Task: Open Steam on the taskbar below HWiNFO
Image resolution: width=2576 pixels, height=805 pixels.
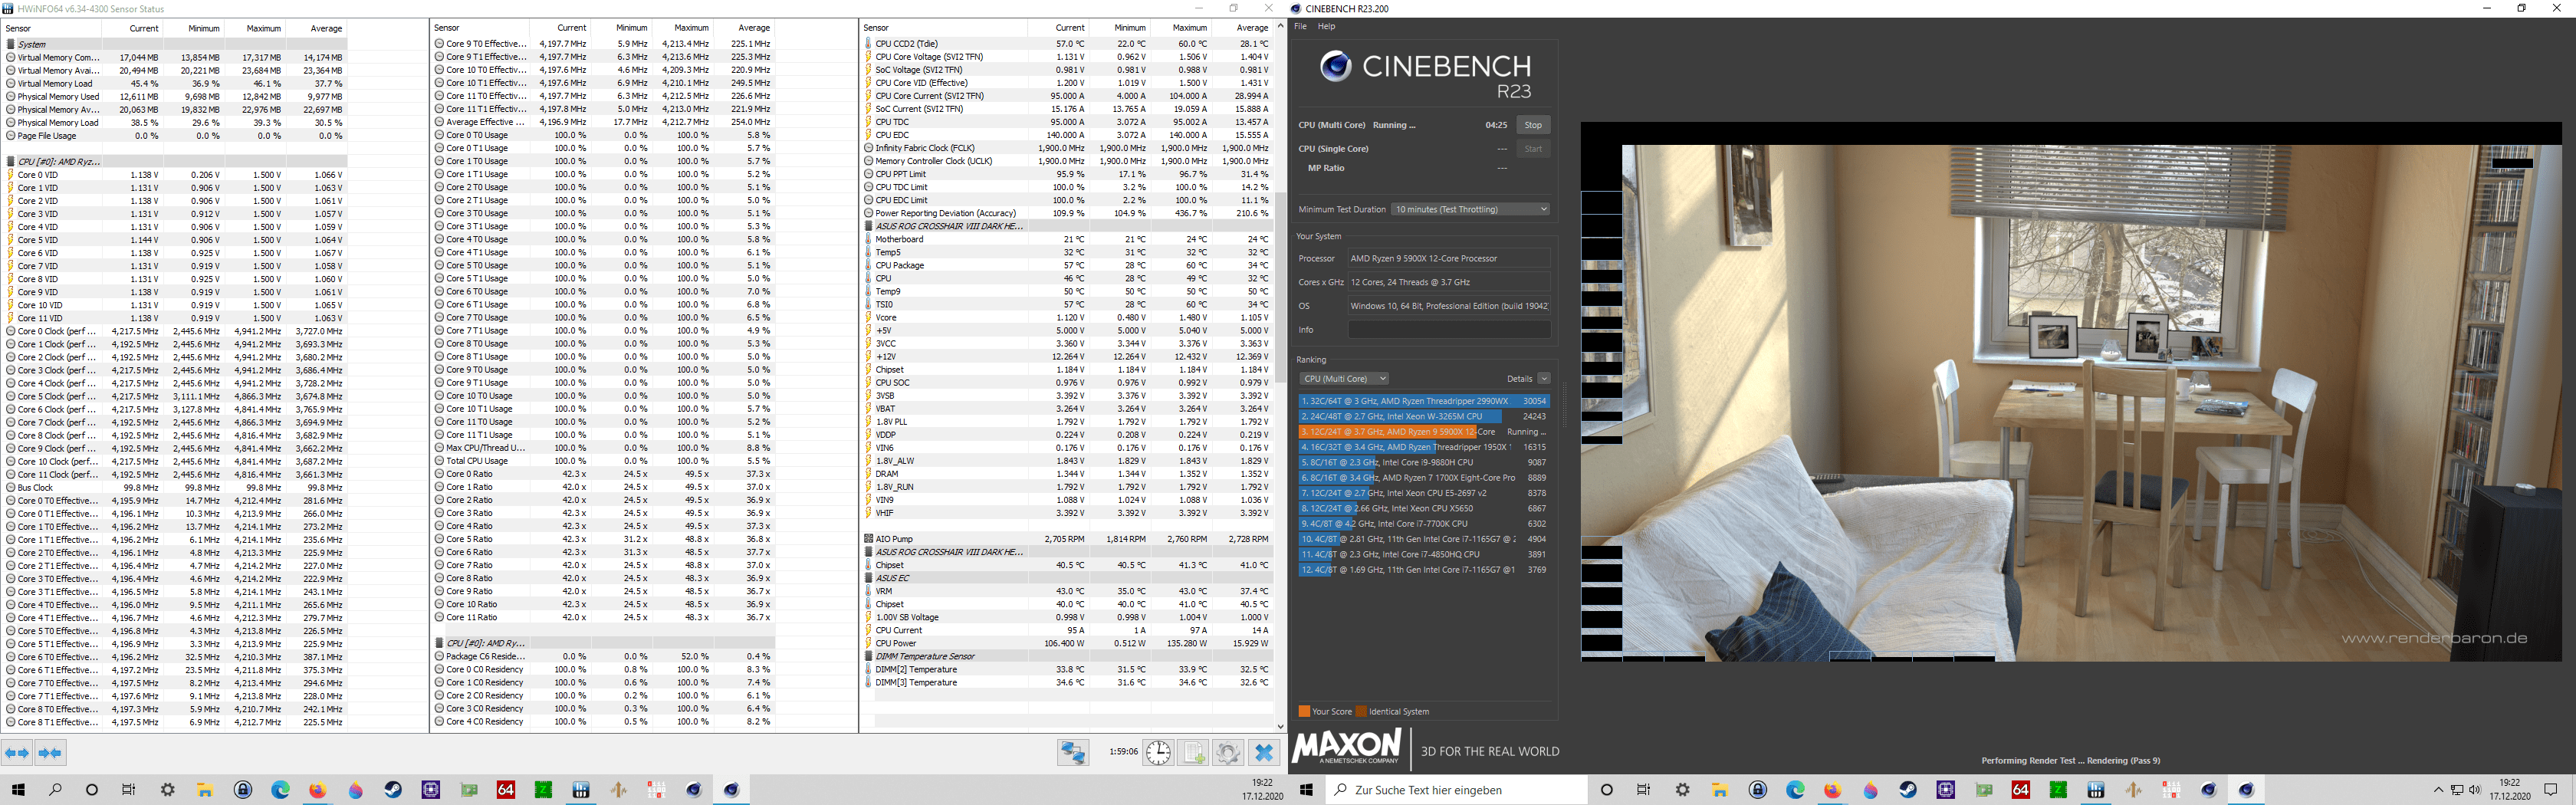Action: (393, 790)
